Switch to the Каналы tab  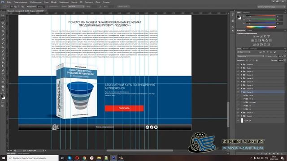245,49
